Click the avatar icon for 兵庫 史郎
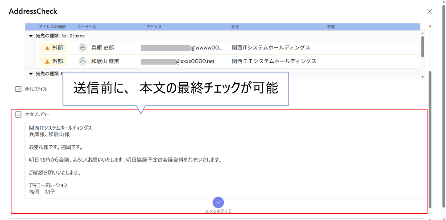Screen dimensions: 446x220 point(82,48)
